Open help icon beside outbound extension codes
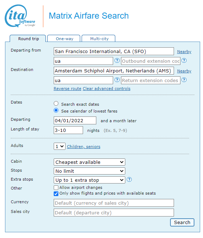Viewport: 203px width, 238px height. (184, 61)
